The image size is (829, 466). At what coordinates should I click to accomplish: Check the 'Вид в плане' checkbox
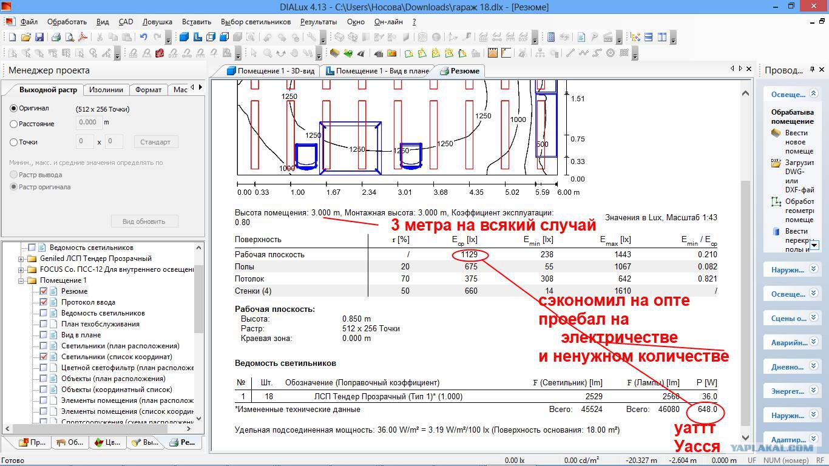pos(44,335)
